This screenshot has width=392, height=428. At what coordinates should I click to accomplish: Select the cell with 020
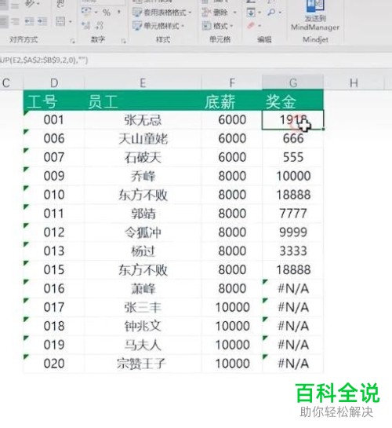tap(54, 364)
